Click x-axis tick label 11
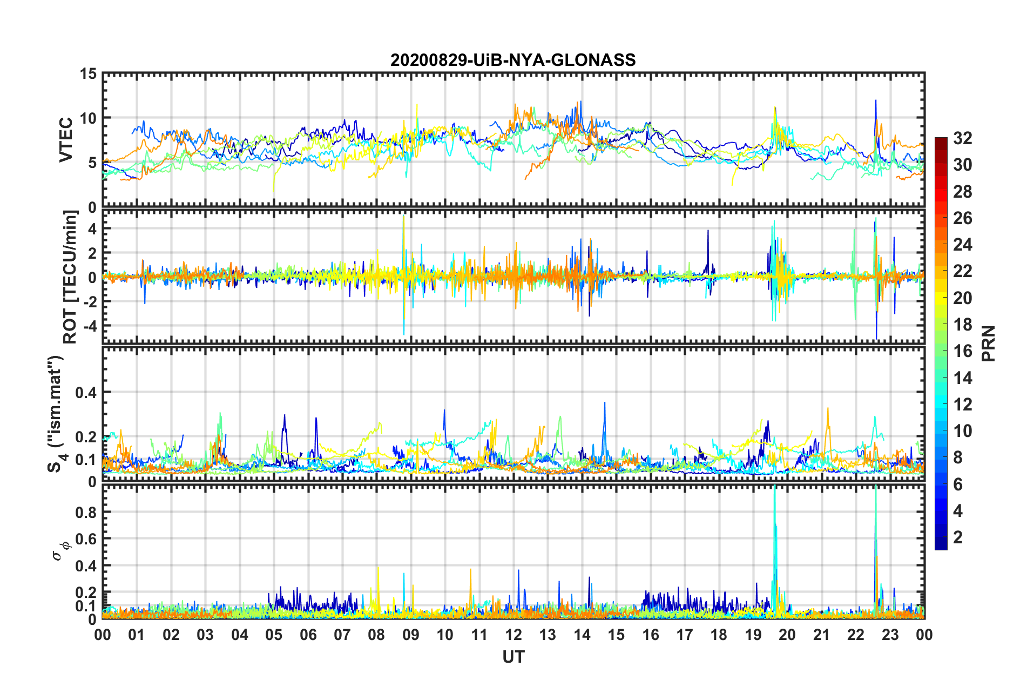The image size is (1027, 687). tap(479, 635)
